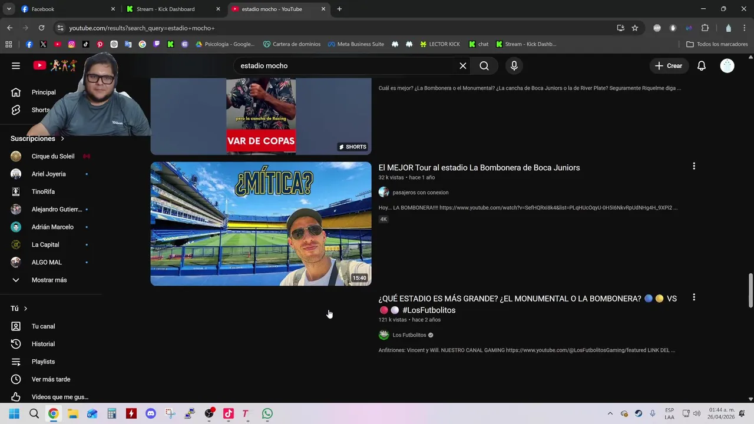Open Los Futbolitos channel link
Viewport: 754px width, 424px height.
click(409, 335)
